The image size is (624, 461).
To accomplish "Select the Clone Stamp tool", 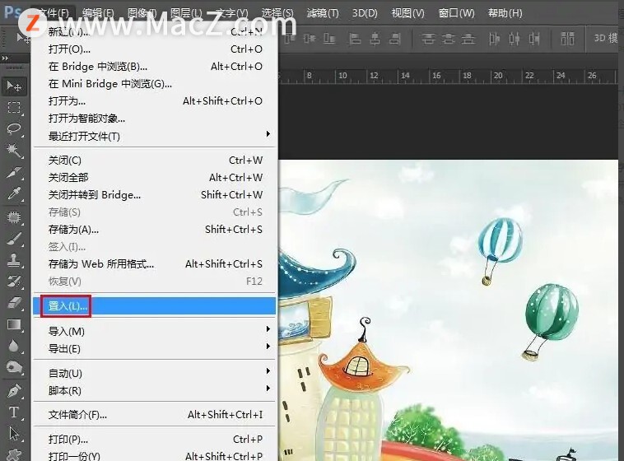I will 14,259.
